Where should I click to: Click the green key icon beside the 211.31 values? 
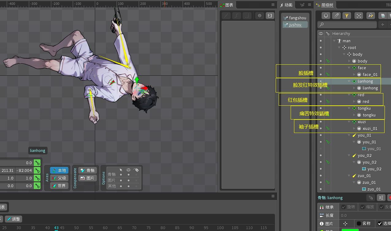37,170
